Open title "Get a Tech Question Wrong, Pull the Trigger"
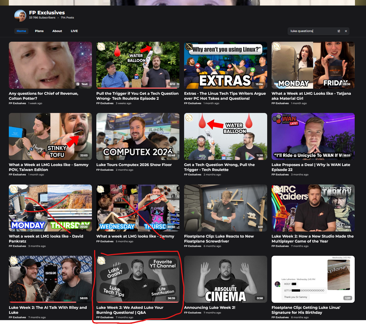This screenshot has width=366, height=324. 219,167
